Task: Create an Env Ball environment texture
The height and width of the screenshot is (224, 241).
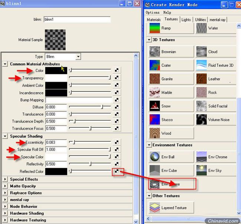Action: coord(171,157)
